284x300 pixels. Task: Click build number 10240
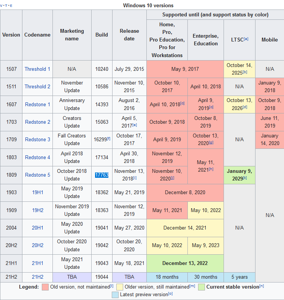(102, 69)
